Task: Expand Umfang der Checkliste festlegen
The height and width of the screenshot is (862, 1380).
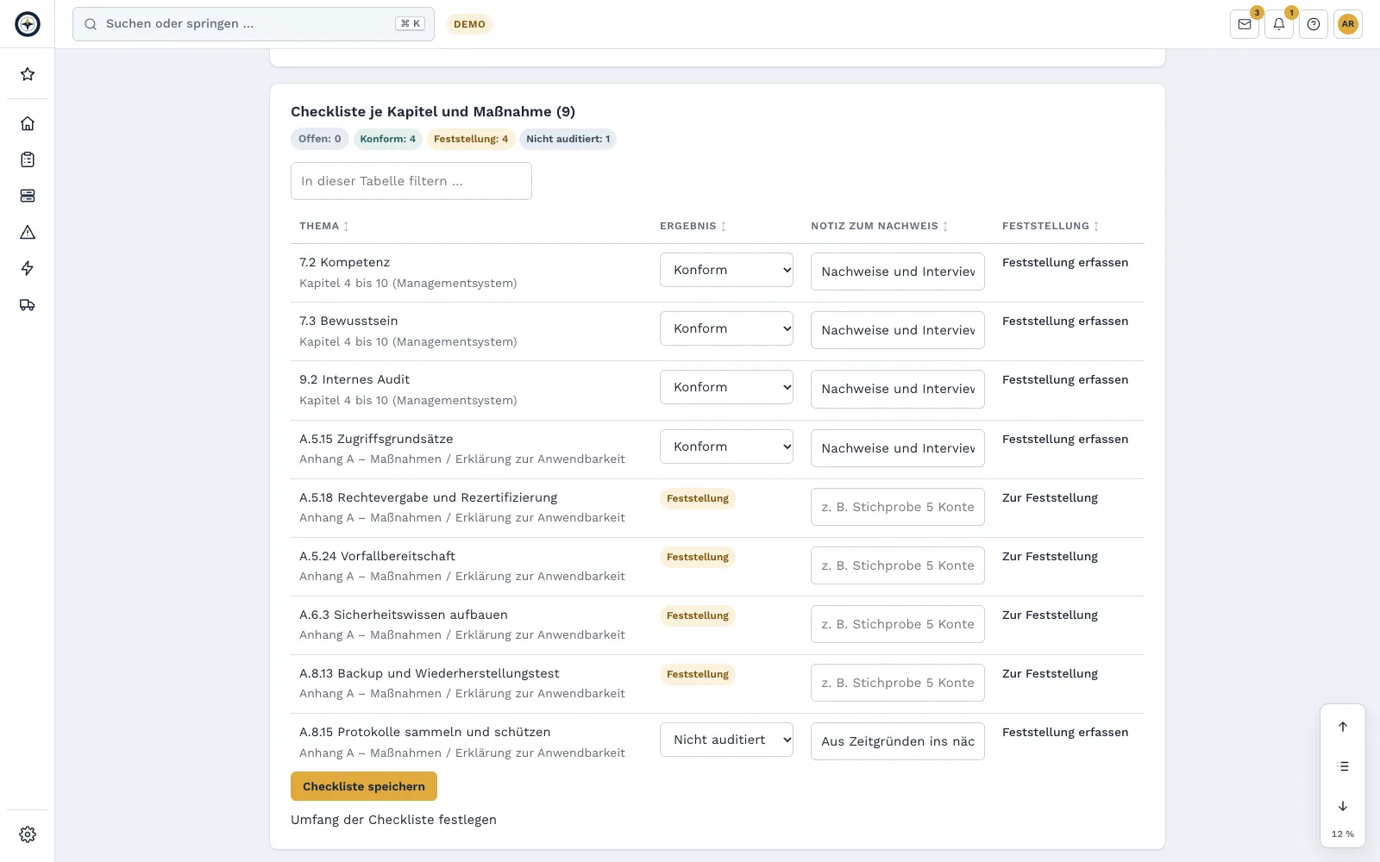Action: click(393, 820)
